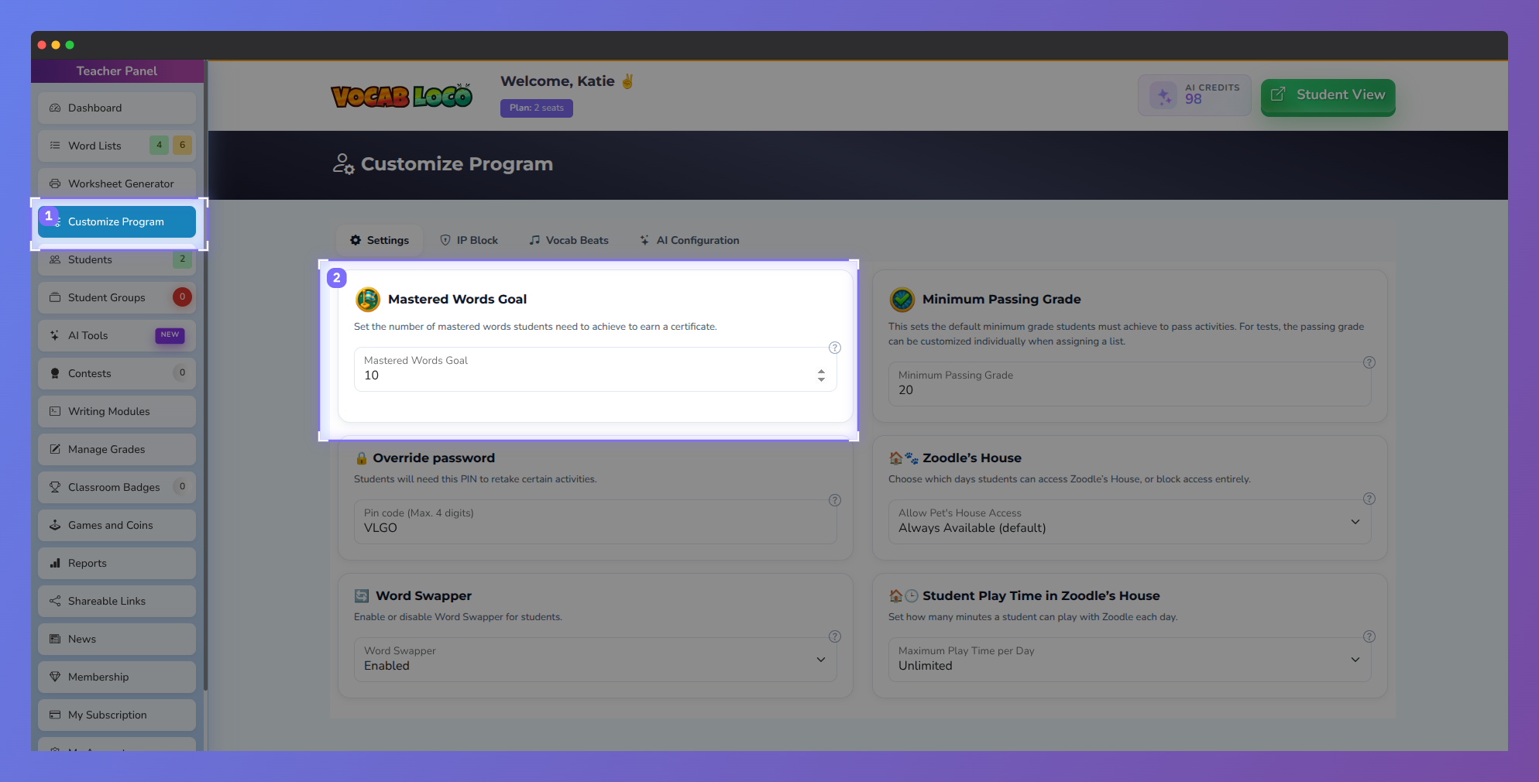
Task: Open the Membership page
Action: pos(117,677)
